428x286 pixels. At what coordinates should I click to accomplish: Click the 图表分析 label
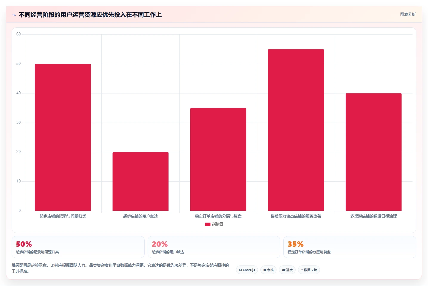click(x=408, y=14)
